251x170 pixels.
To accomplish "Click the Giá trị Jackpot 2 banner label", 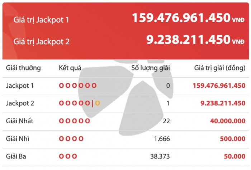I will click(x=42, y=42).
